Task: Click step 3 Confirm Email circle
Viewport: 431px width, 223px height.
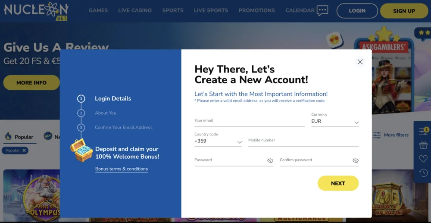Action: coord(81,128)
